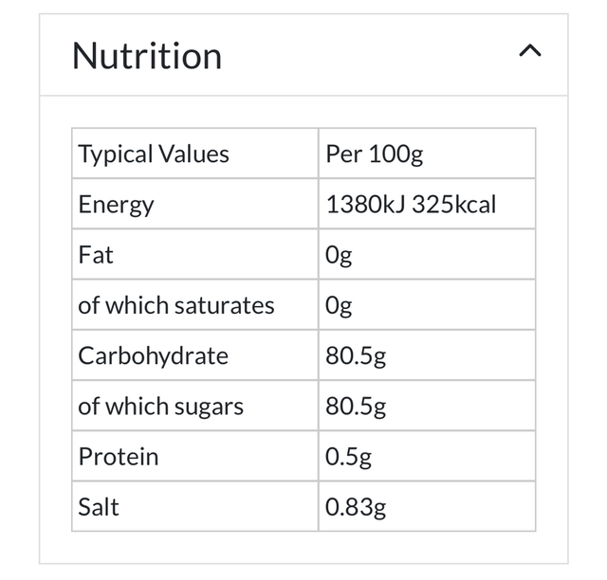
Task: Click the Energy row label
Action: 116,204
